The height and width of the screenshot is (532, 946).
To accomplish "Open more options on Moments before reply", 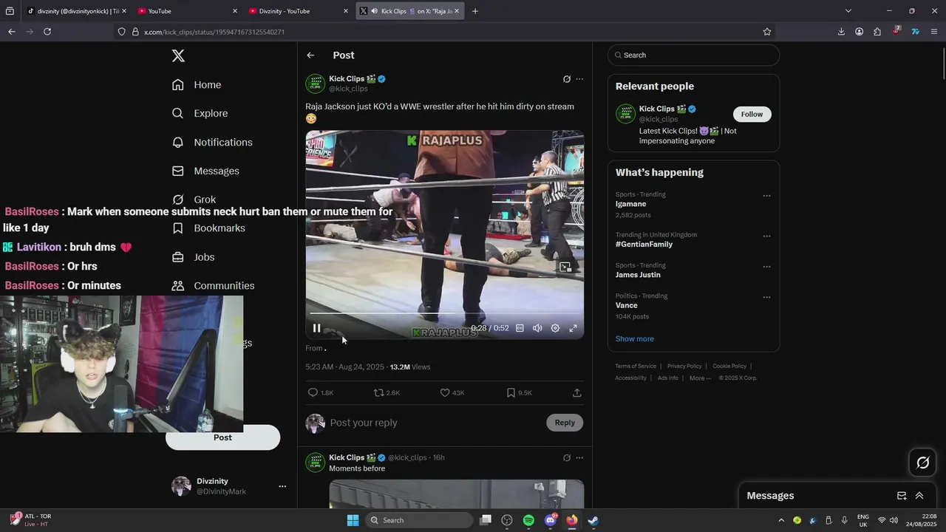I will tap(579, 458).
